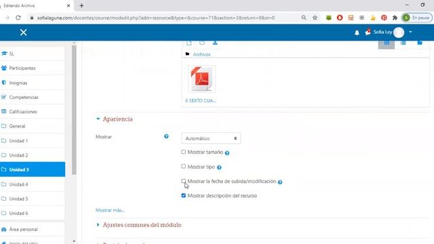Open help for Mostrar tipo

click(219, 167)
